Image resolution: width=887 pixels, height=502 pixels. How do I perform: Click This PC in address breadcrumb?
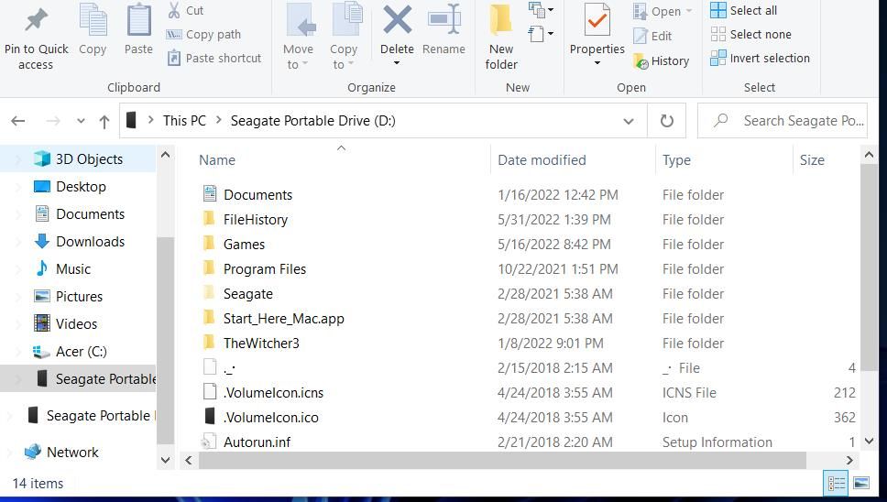pos(184,120)
